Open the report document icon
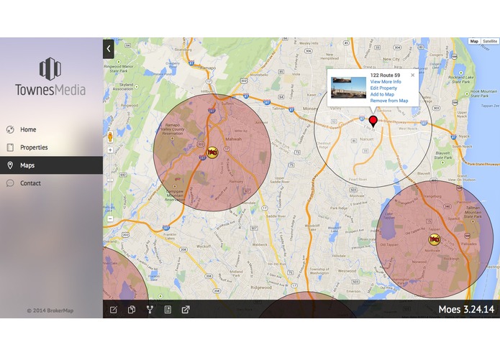 (x=168, y=310)
